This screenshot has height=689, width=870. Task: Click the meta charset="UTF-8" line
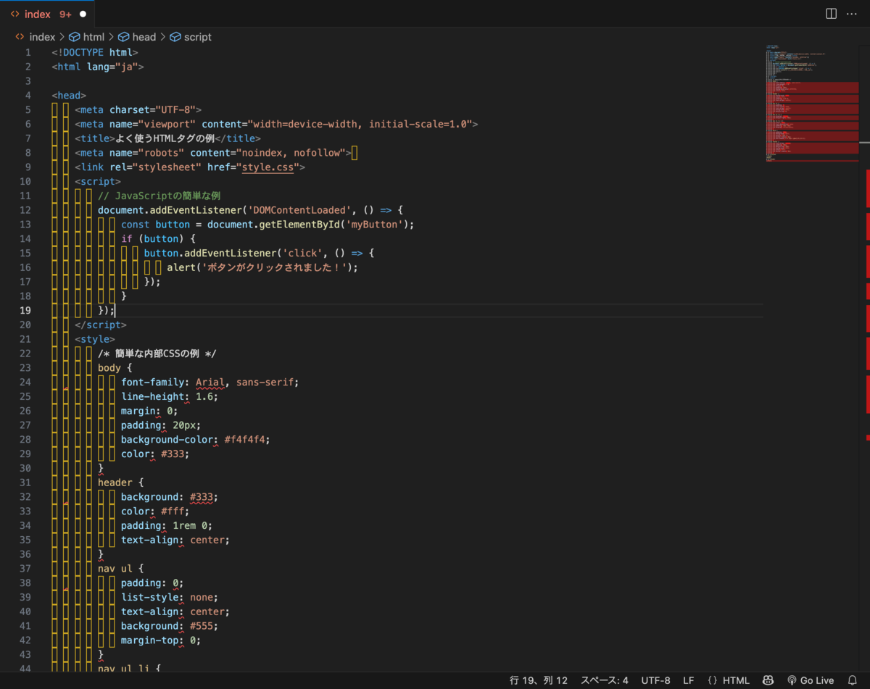point(138,110)
